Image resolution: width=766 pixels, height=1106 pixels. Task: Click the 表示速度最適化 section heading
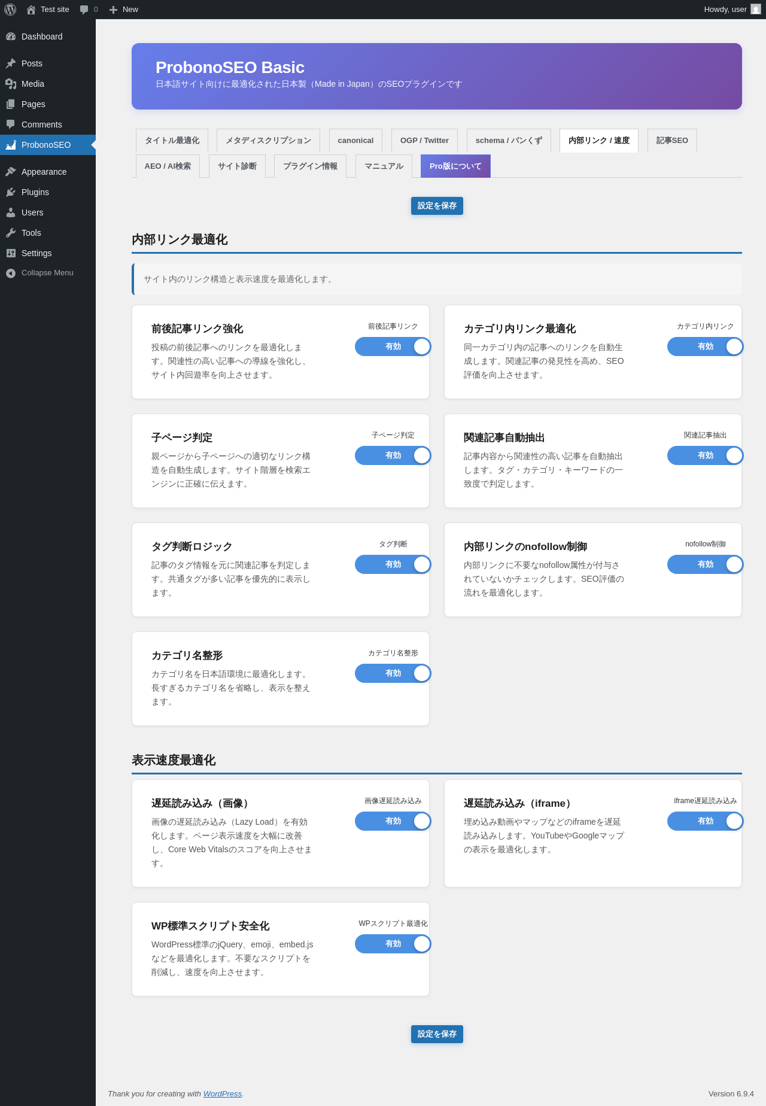[x=174, y=760]
